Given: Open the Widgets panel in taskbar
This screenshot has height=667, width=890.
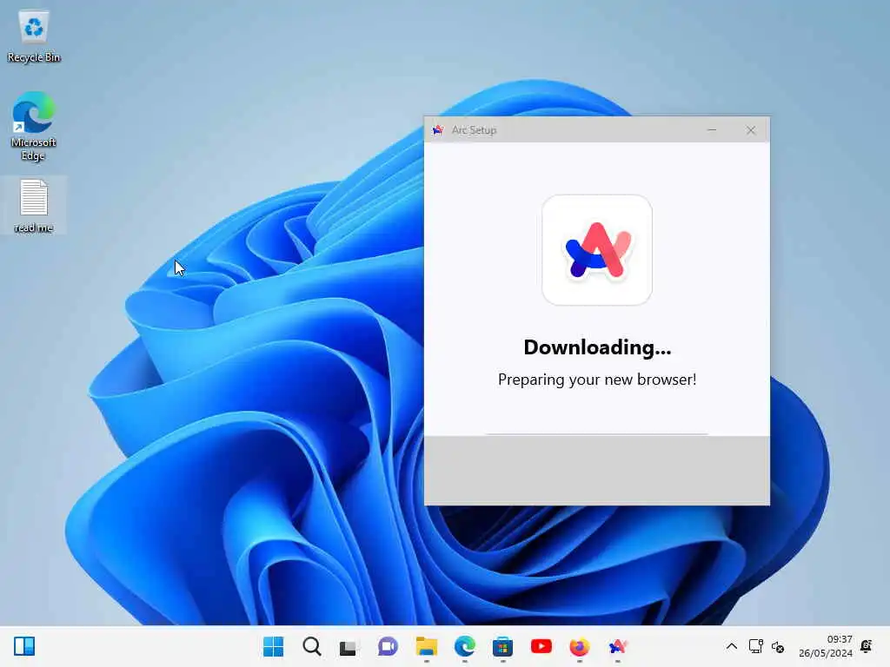Looking at the screenshot, I should 24,646.
